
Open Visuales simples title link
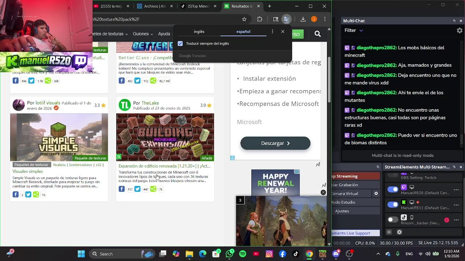tap(28, 171)
